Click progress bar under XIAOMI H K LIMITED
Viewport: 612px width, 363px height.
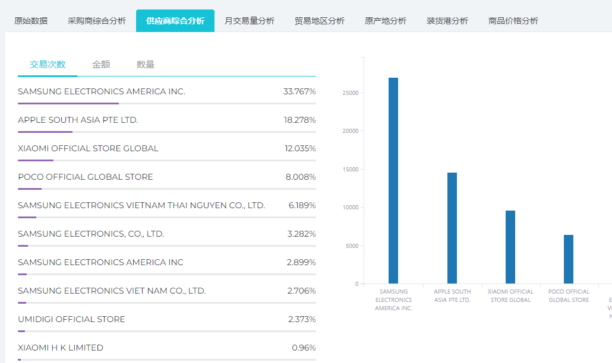click(x=166, y=359)
